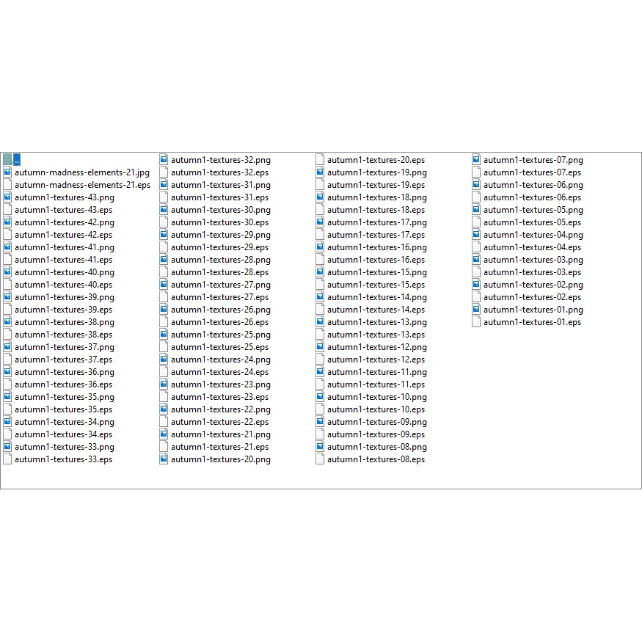The height and width of the screenshot is (642, 642).
Task: Click image icon of autumn1-textures-03.png
Action: pos(476,260)
